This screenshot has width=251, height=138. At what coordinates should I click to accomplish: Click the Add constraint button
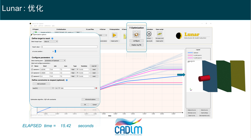click(x=41, y=84)
